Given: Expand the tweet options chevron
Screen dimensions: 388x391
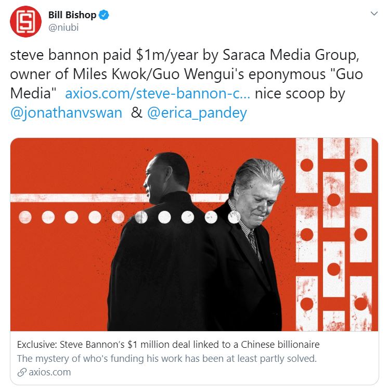Looking at the screenshot, I should pyautogui.click(x=374, y=14).
